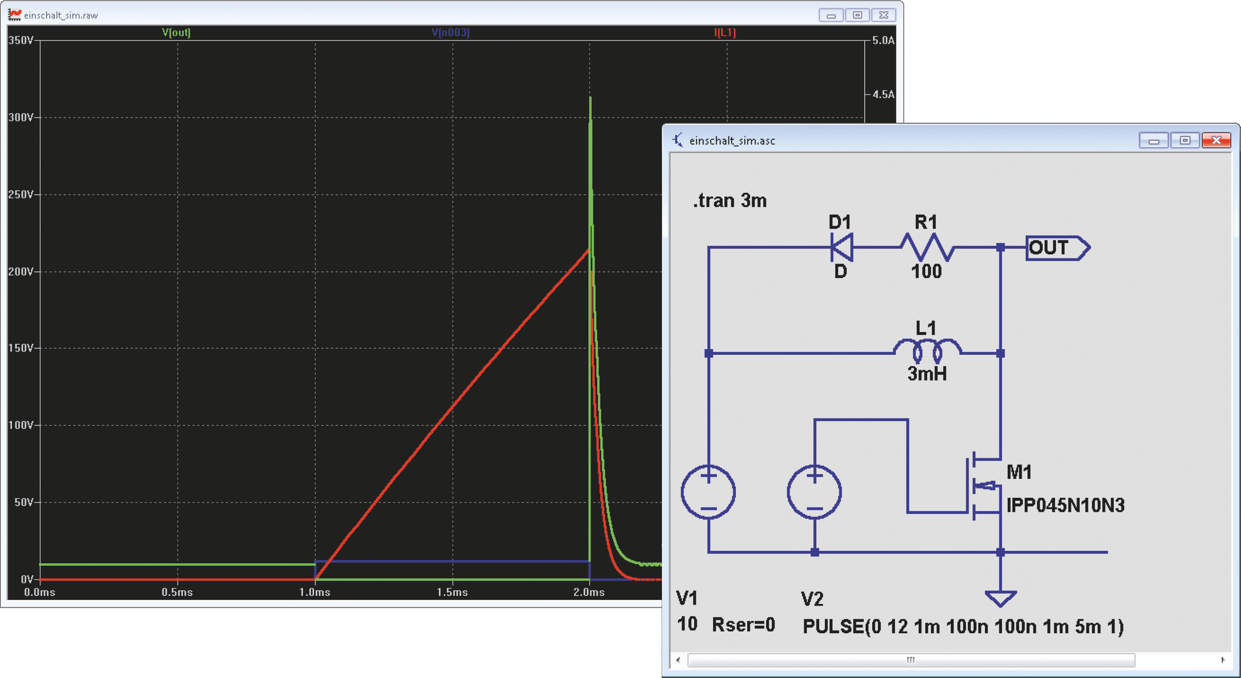
Task: Click the .tran 3m directive text
Action: [730, 200]
